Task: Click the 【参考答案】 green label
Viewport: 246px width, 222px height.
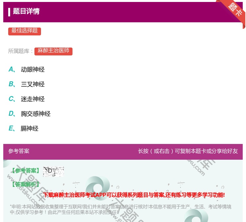Action: 25,171
